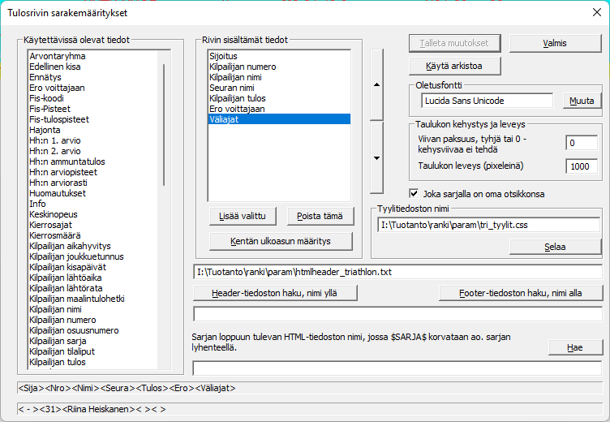Choose Keskinopeus from available fields

click(54, 214)
